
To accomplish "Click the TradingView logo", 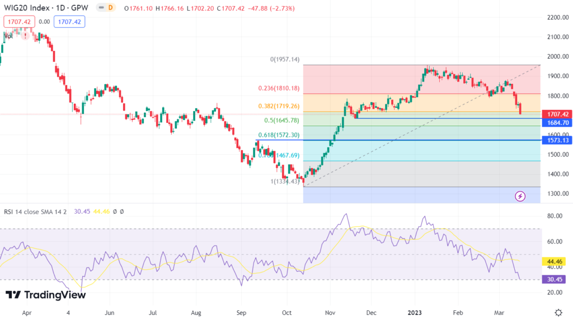I will (x=46, y=295).
